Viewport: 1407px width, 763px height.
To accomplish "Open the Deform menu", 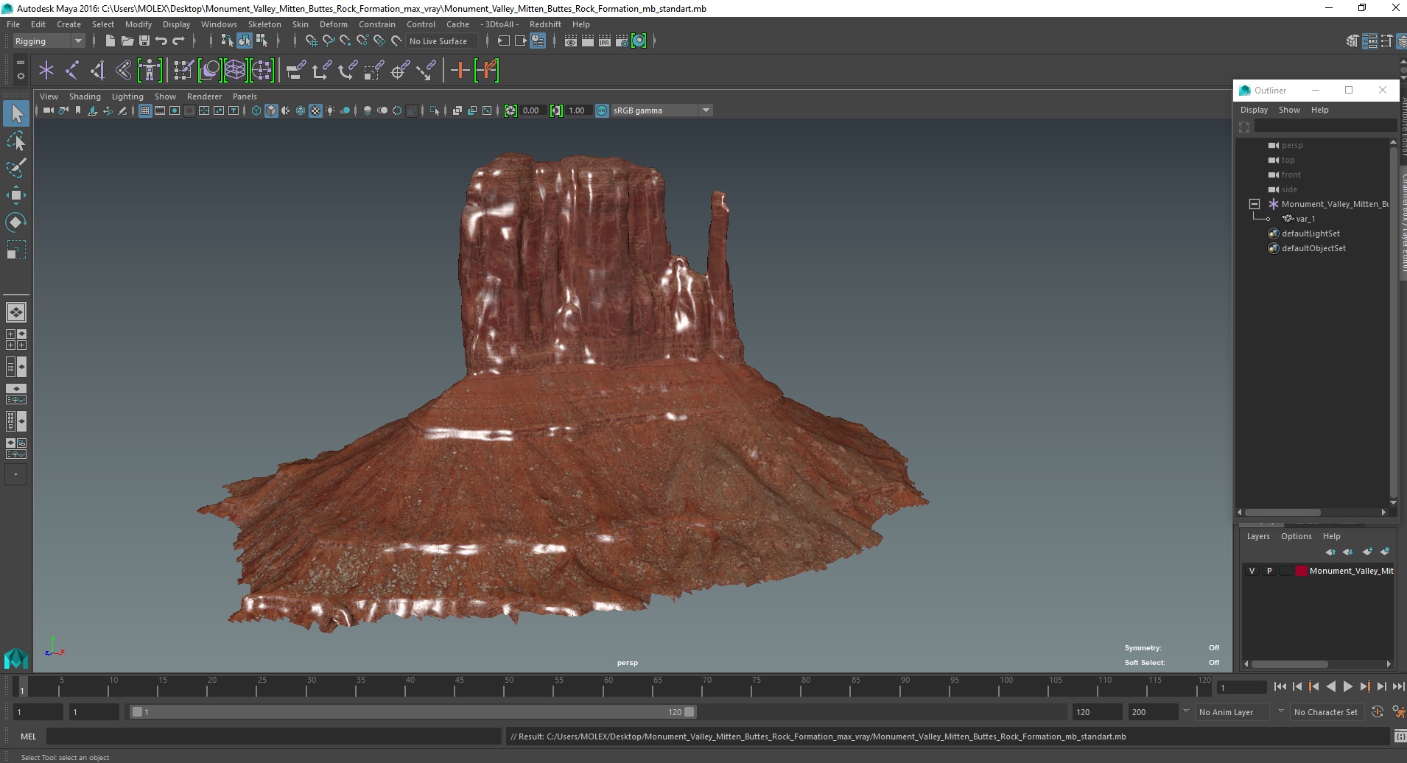I will pos(333,24).
